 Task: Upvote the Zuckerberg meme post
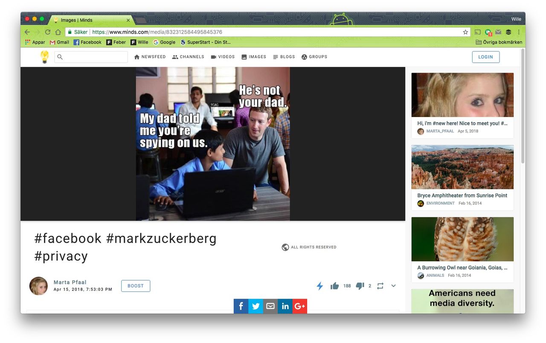point(334,286)
